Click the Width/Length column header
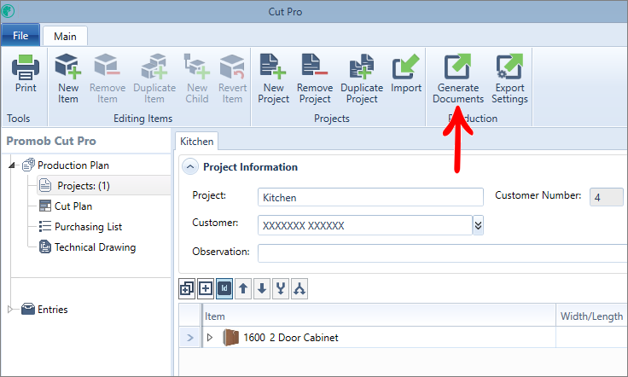Screen dimensions: 628x377 [591, 316]
